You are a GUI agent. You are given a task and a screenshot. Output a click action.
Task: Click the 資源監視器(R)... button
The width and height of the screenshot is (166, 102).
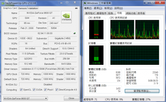coord(142,91)
